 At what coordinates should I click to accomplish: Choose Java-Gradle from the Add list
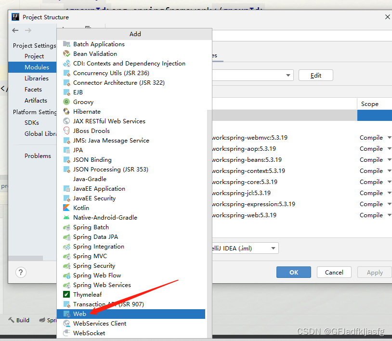coord(131,179)
